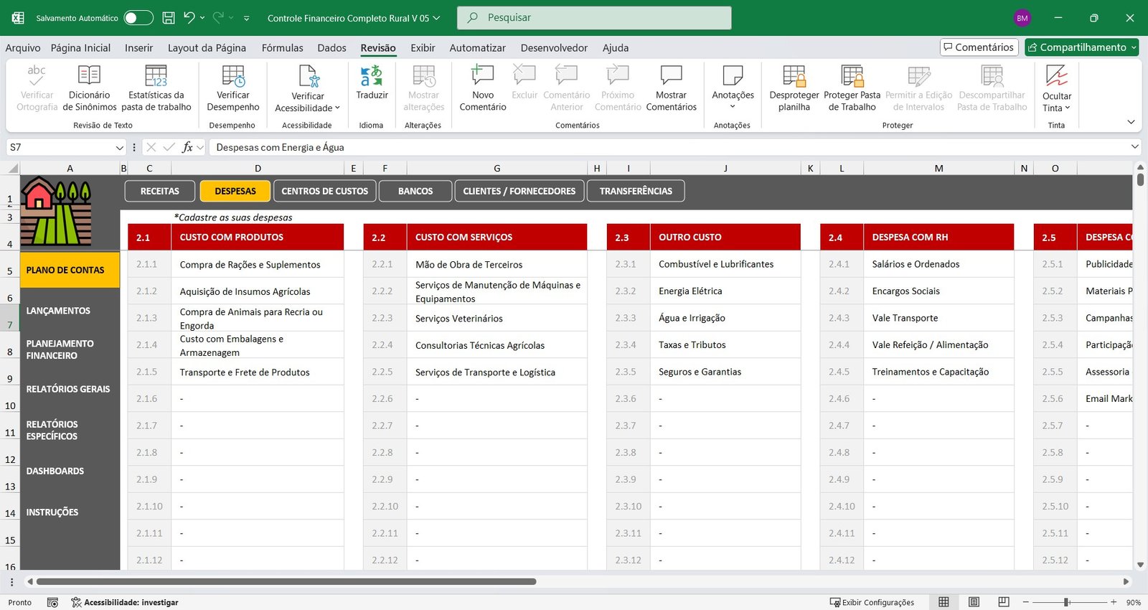Open Dicionário de Sinônimos
This screenshot has width=1148, height=610.
[89, 76]
